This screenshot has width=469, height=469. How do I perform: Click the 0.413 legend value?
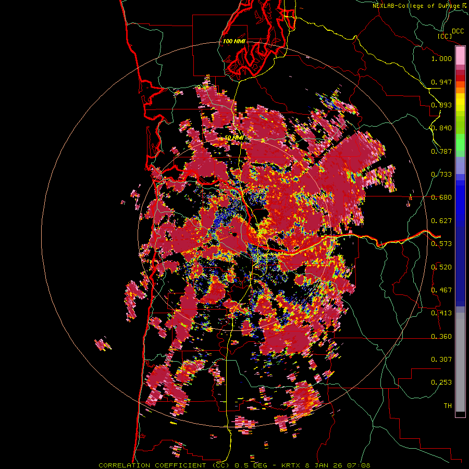pos(441,313)
